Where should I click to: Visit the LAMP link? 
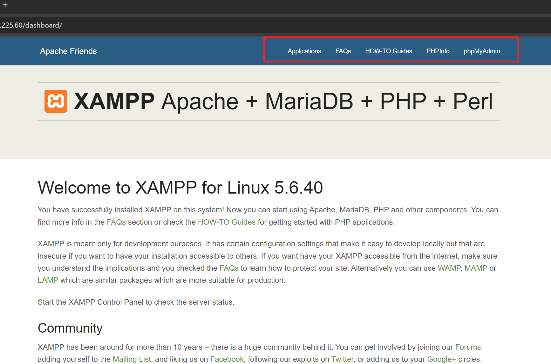(x=48, y=280)
